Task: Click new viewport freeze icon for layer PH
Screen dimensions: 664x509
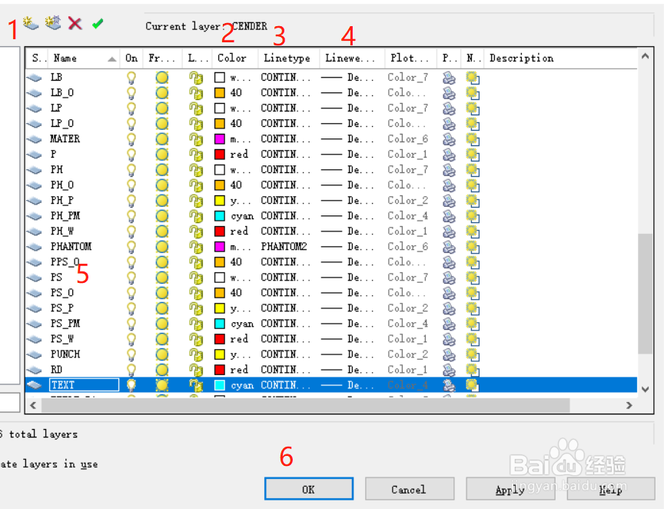Action: (x=473, y=170)
